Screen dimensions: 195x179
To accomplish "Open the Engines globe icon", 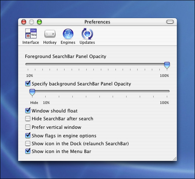I will pyautogui.click(x=68, y=34).
